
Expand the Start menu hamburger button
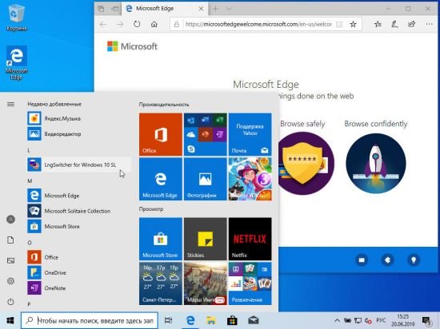(10, 105)
